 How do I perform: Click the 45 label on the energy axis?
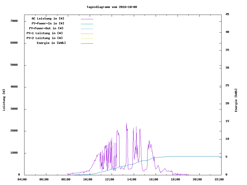point(227,14)
